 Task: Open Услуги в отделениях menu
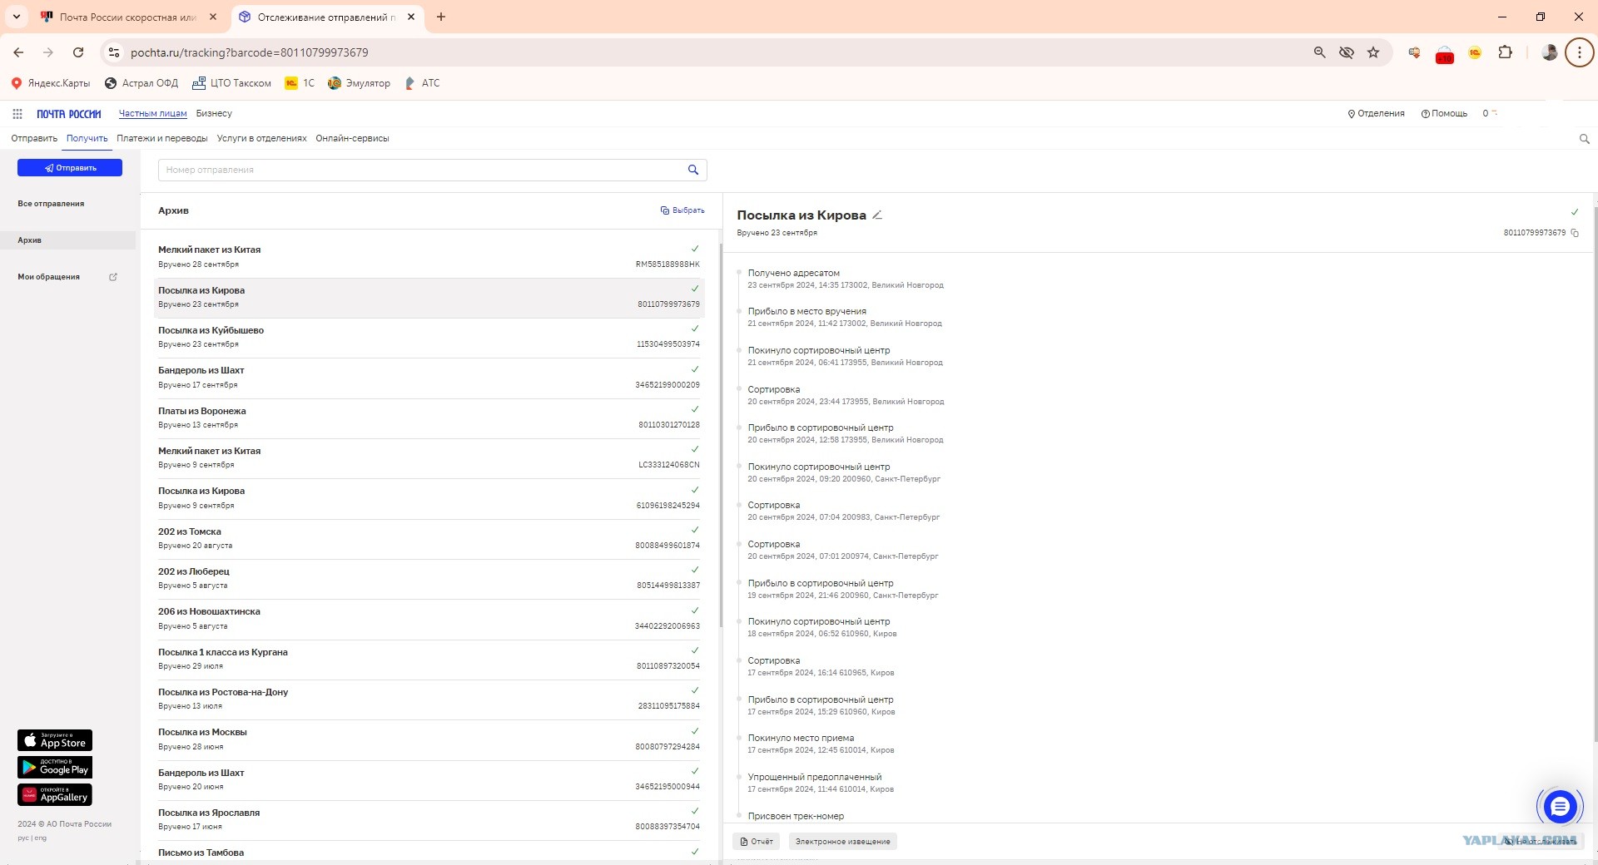click(x=261, y=139)
